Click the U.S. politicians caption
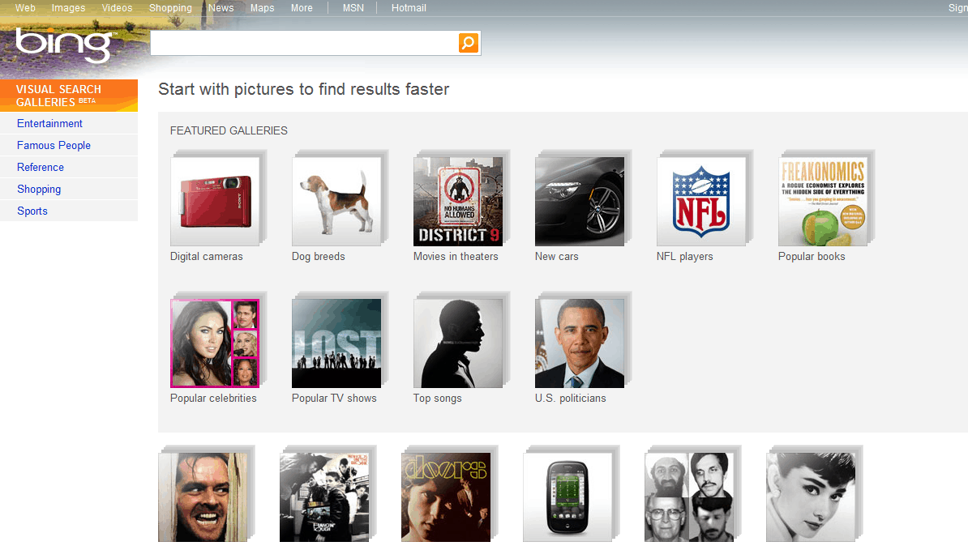This screenshot has width=968, height=546. pyautogui.click(x=571, y=398)
